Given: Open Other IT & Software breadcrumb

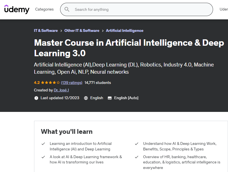Looking at the screenshot, I should point(82,31).
